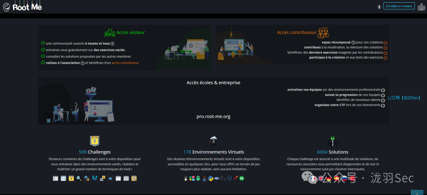
Task: Open the "599 Challenges" heading link
Action: pyautogui.click(x=94, y=152)
